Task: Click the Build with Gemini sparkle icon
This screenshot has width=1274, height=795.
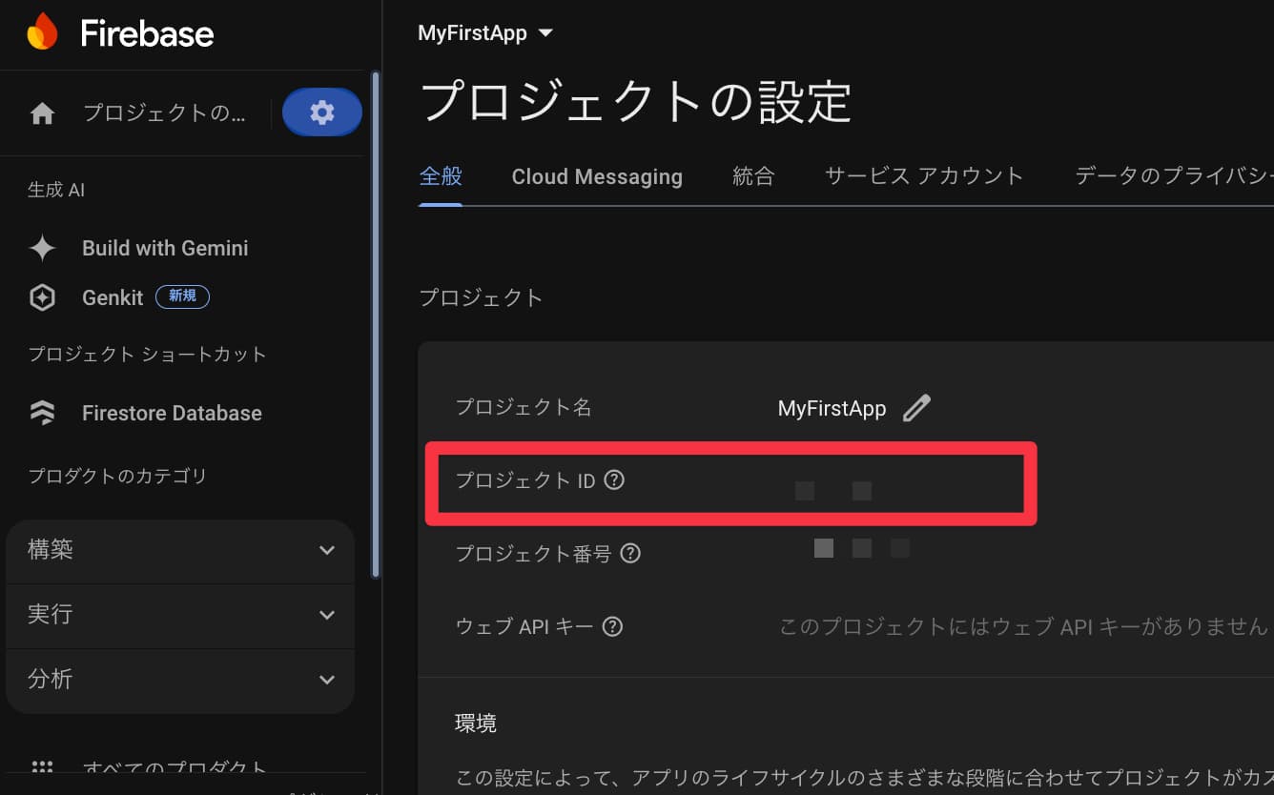Action: point(42,248)
